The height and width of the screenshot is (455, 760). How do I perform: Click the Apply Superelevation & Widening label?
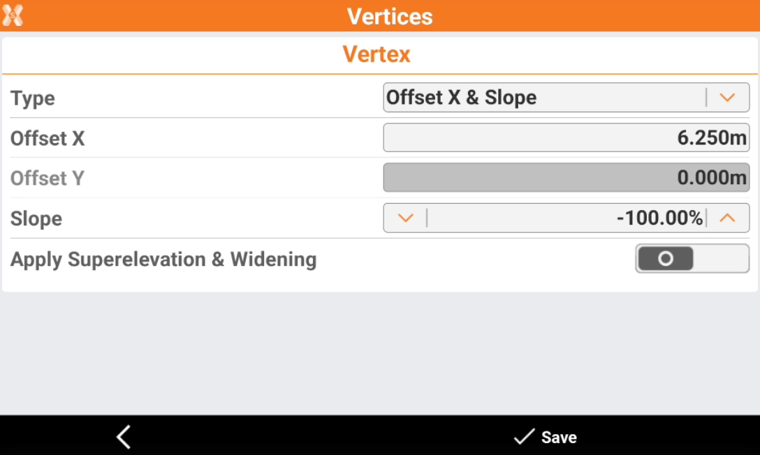pos(163,260)
